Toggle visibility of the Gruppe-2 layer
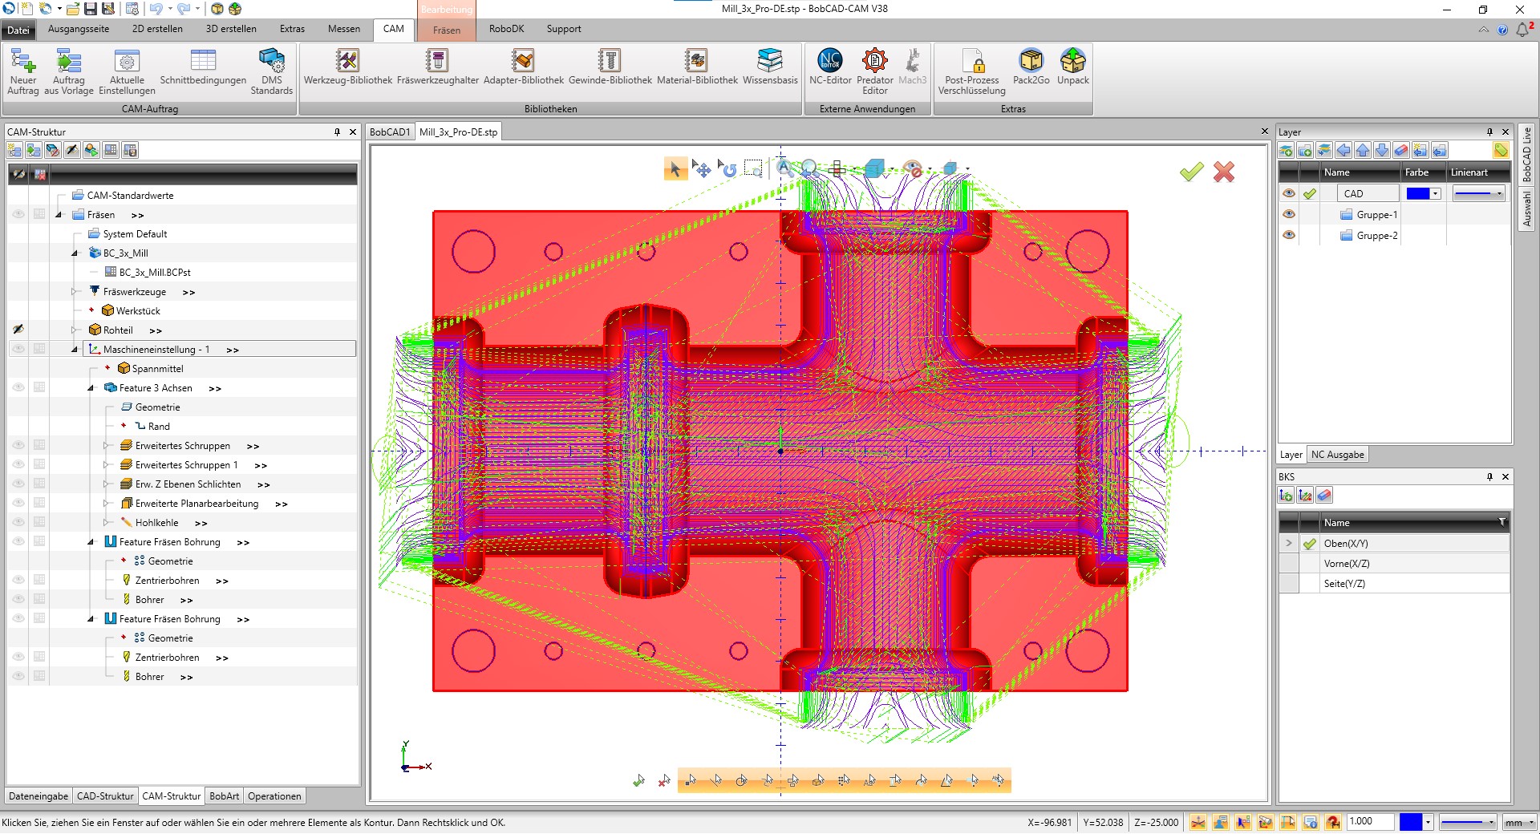Image resolution: width=1540 pixels, height=834 pixels. [1290, 235]
